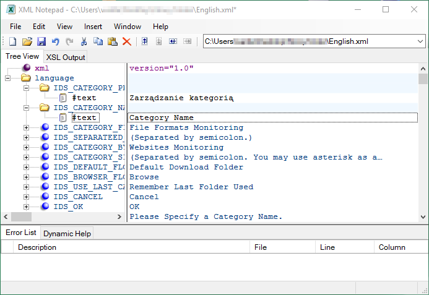Select the Tree View tab
The height and width of the screenshot is (295, 429).
(x=22, y=56)
